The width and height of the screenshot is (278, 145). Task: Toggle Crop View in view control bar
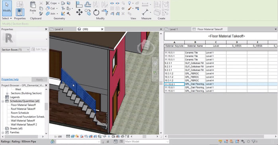(90, 136)
